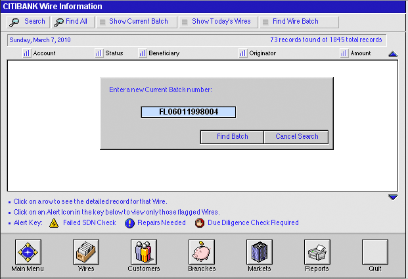Click Due Diligence Check Required label

tap(253, 222)
